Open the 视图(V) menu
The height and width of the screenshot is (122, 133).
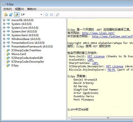click(x=19, y=9)
